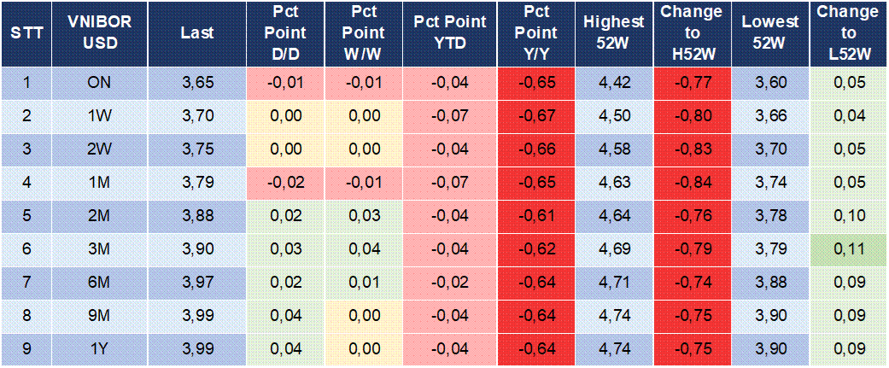
Task: Click the 3,88 Last value for 2M
Action: coord(197,216)
